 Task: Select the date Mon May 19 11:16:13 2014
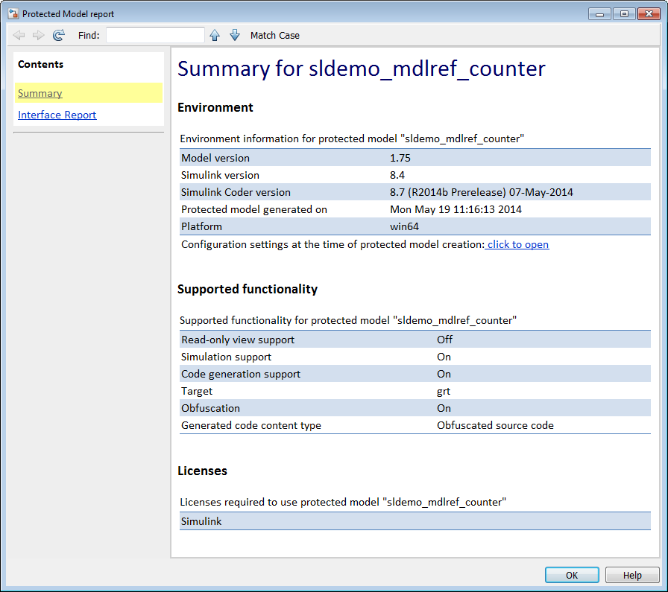(x=456, y=209)
